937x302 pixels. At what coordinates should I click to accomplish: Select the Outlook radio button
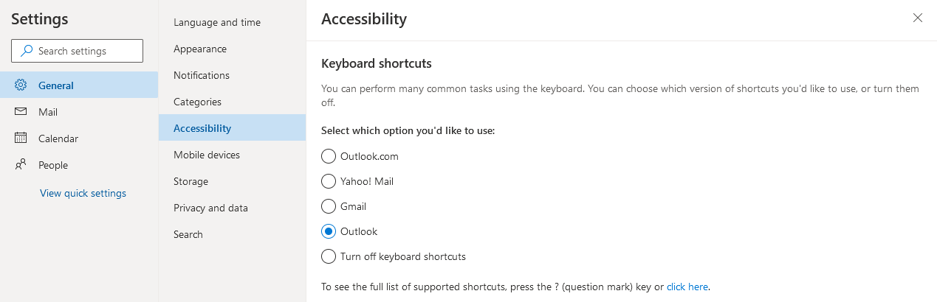(x=329, y=231)
